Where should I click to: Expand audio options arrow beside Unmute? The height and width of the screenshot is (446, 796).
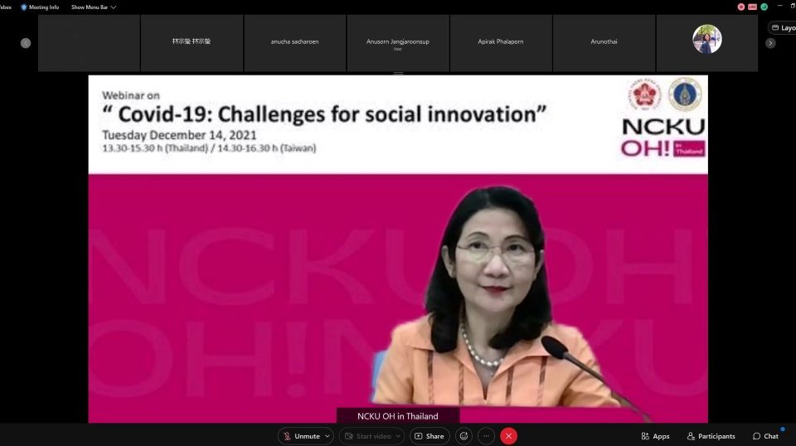click(x=328, y=436)
